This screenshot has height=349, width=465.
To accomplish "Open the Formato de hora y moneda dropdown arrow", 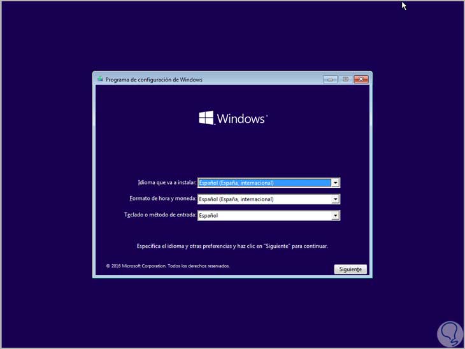I will pos(335,199).
